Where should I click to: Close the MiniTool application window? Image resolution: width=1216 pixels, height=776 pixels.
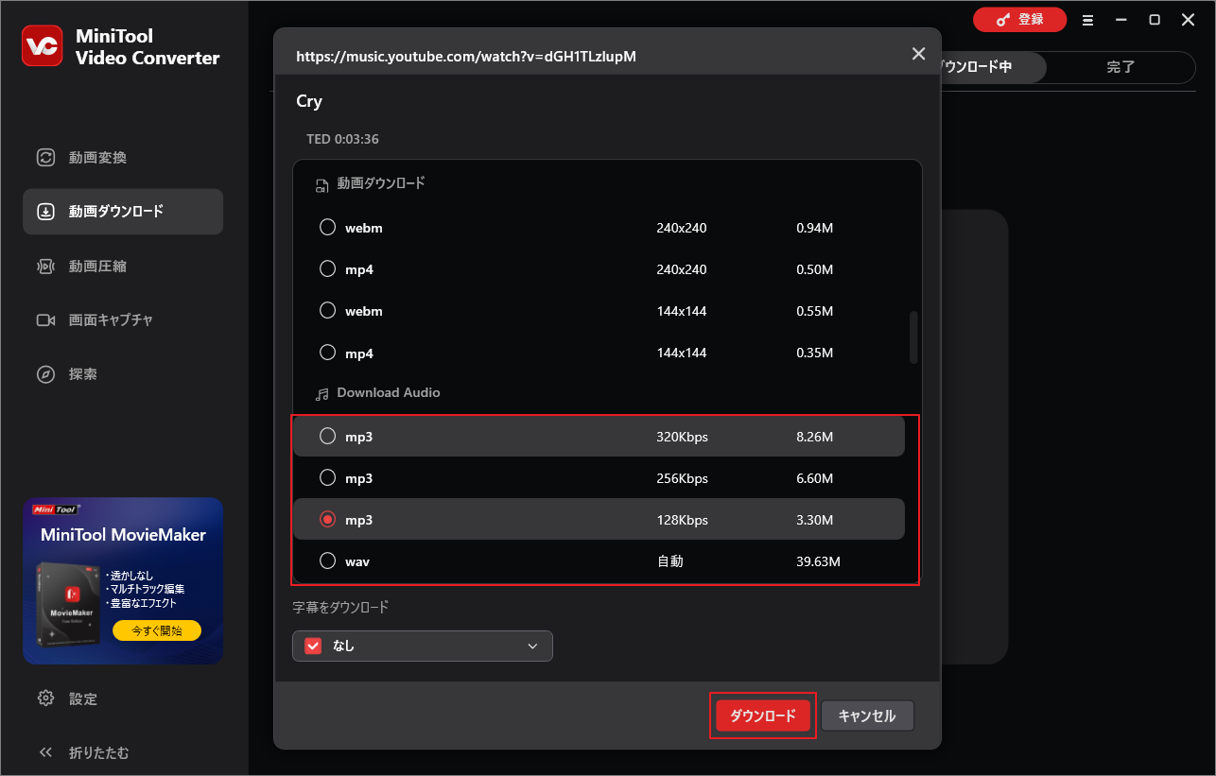pyautogui.click(x=1189, y=20)
